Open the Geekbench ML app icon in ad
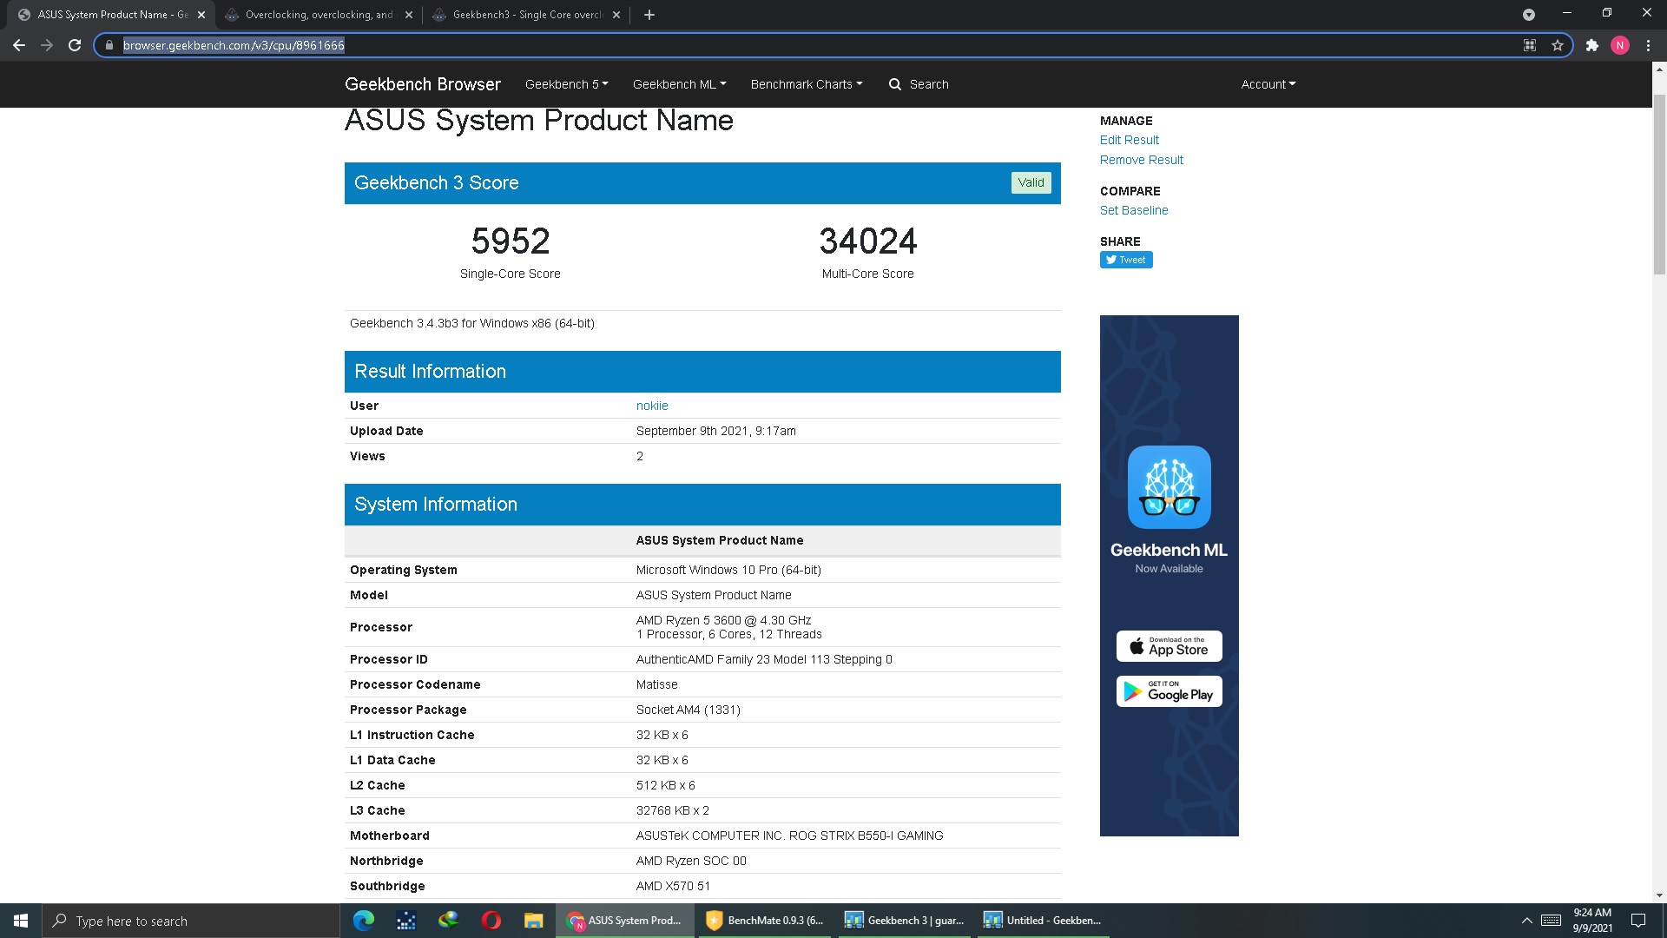1667x938 pixels. (1169, 487)
